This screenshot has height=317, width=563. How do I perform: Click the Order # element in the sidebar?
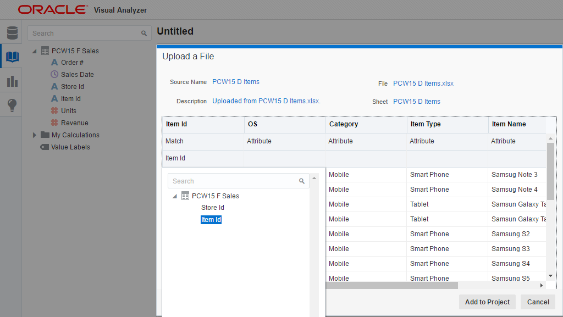72,63
